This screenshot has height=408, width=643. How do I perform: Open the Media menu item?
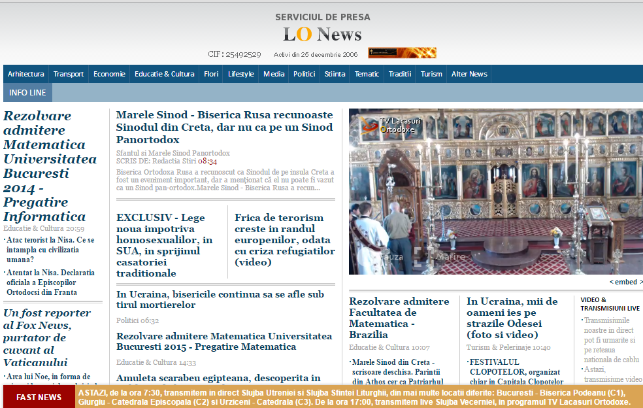click(274, 74)
